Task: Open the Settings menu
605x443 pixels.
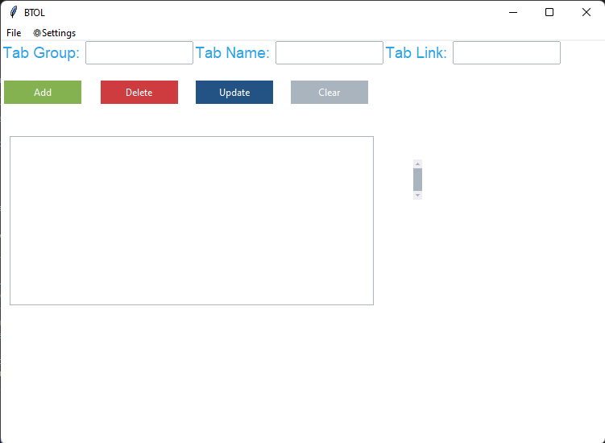Action: click(55, 33)
